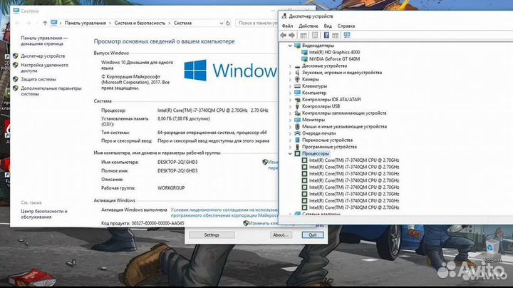Expand the Дисковые устройства node

289,66
